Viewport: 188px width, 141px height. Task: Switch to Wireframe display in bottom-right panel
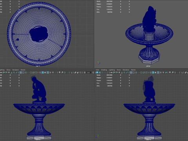(150, 72)
